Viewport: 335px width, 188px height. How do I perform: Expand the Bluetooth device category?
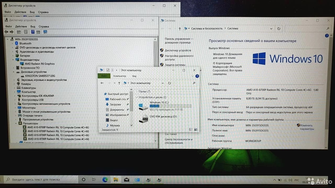point(13,43)
